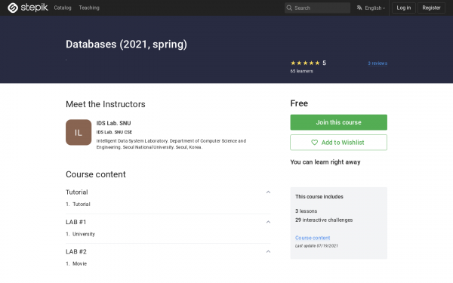This screenshot has width=453, height=283.
Task: Click the '3 lessons' text
Action: click(306, 211)
